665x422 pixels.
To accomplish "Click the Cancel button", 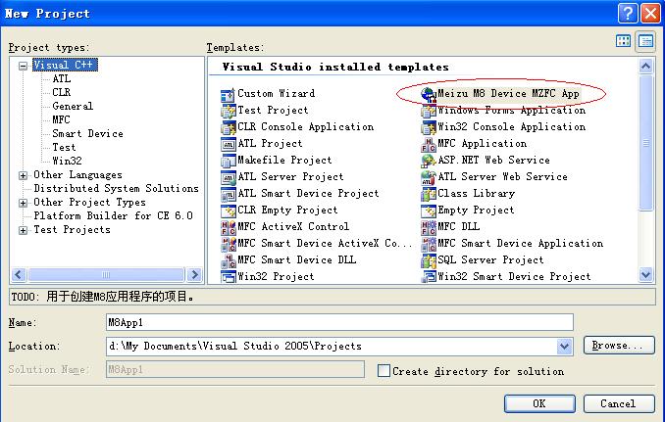I will tap(619, 403).
